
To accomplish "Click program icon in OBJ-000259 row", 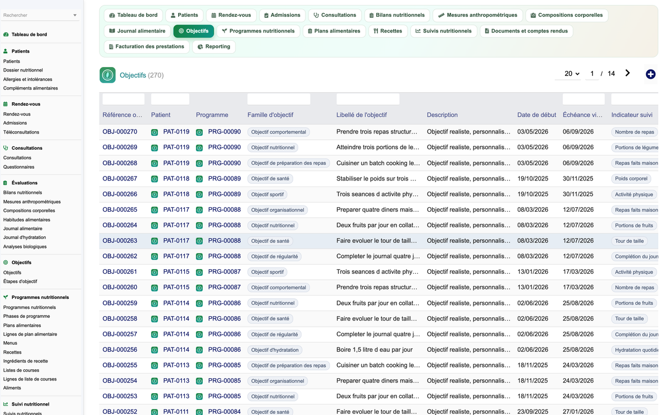I will point(199,303).
